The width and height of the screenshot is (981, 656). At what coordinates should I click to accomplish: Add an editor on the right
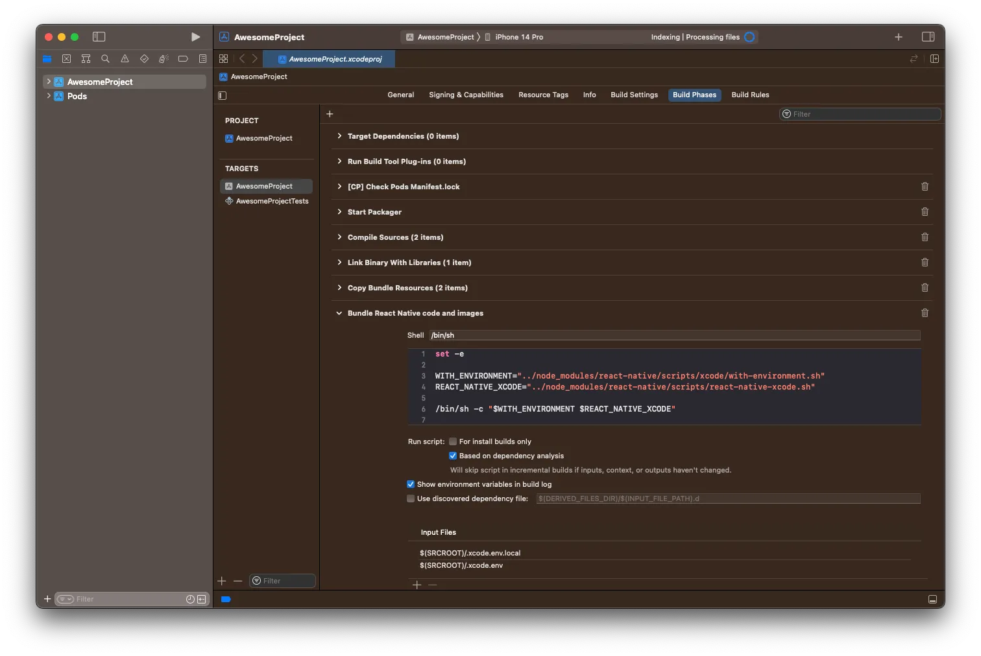(x=934, y=59)
